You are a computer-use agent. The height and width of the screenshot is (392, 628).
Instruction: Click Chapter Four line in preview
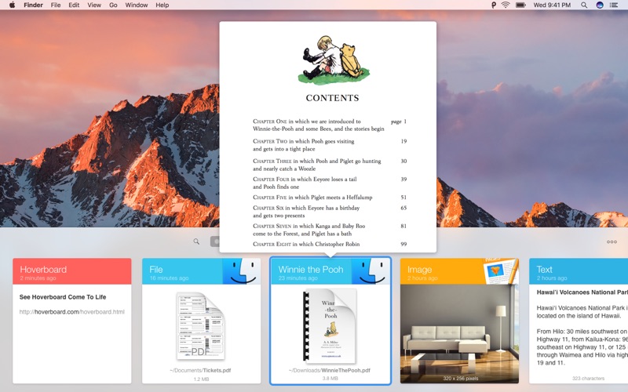tap(330, 183)
